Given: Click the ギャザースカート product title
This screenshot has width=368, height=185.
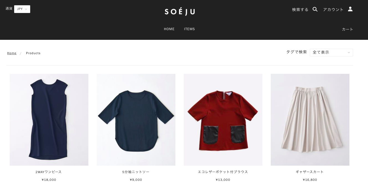Looking at the screenshot, I should click(x=310, y=172).
